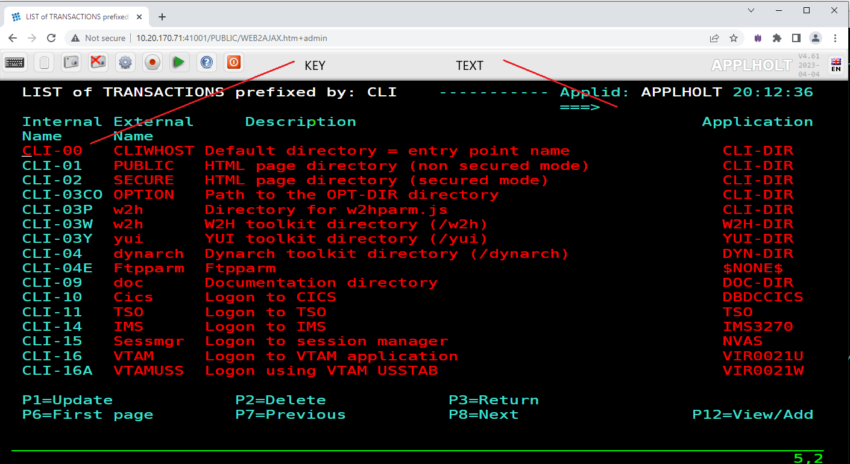850x464 pixels.
Task: Click P12=View/Add function key label
Action: 752,415
